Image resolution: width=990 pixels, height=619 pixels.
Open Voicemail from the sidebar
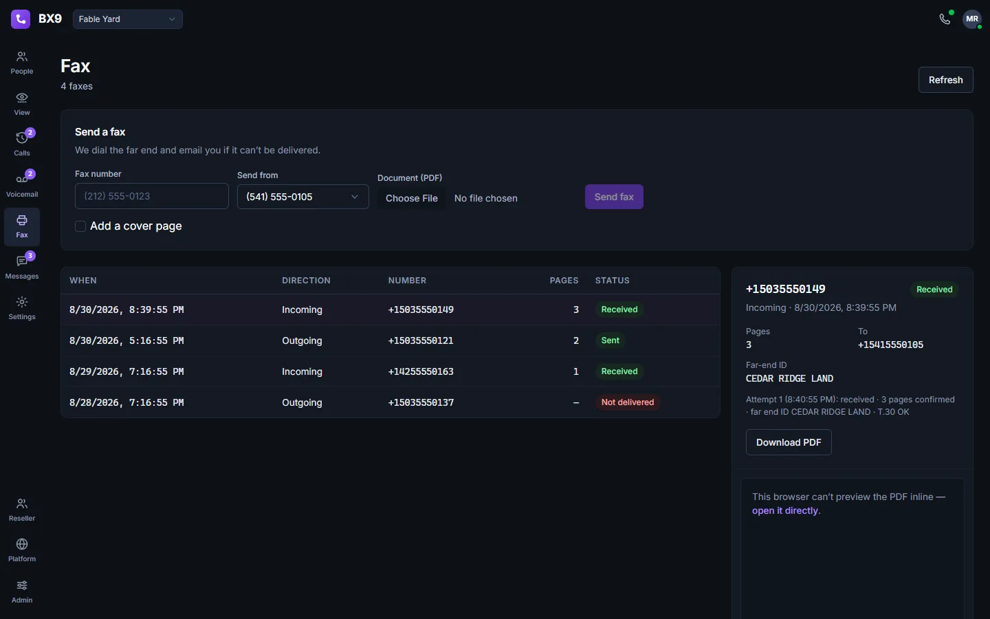[x=22, y=186]
